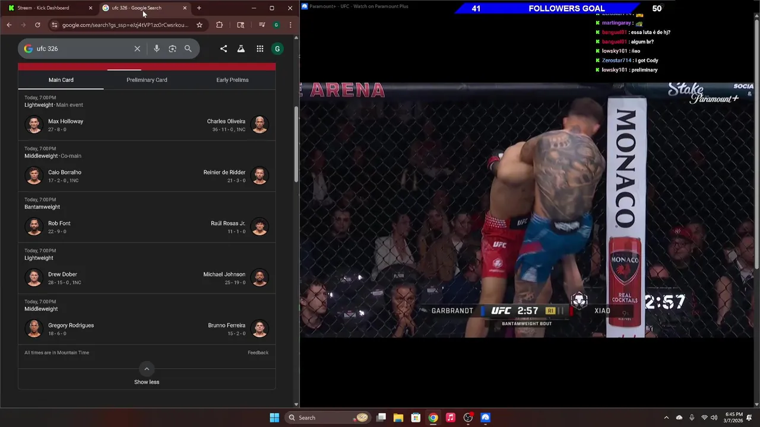
Task: Click the Paramount+ UFC video stream
Action: click(527, 211)
